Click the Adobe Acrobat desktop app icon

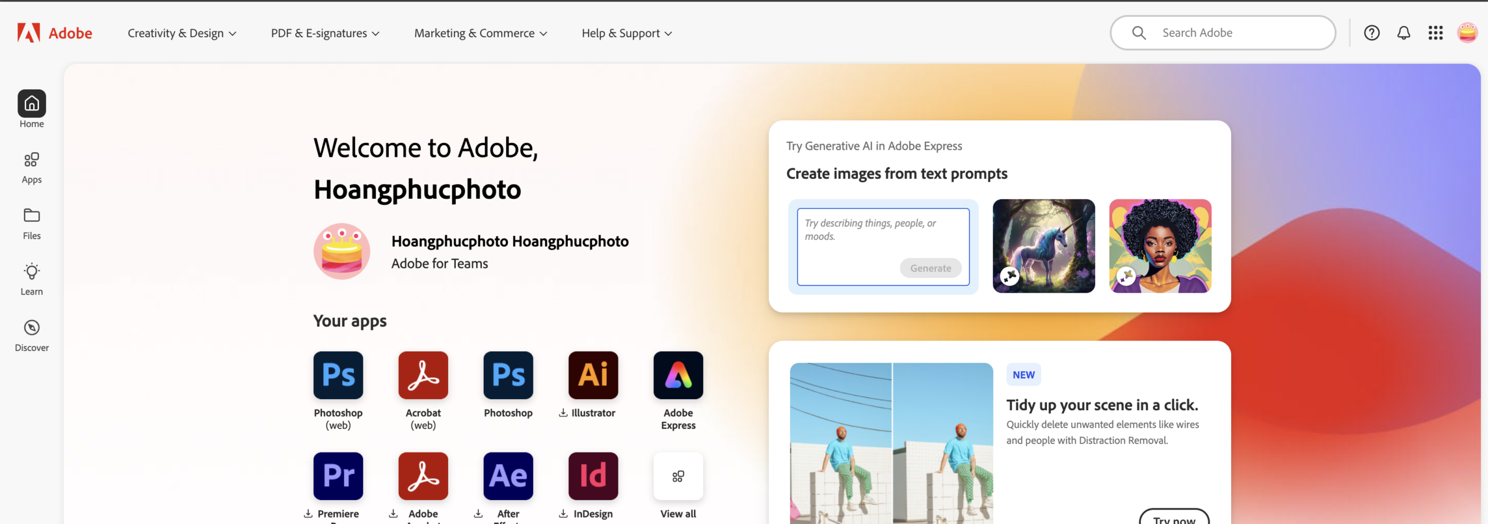tap(423, 476)
